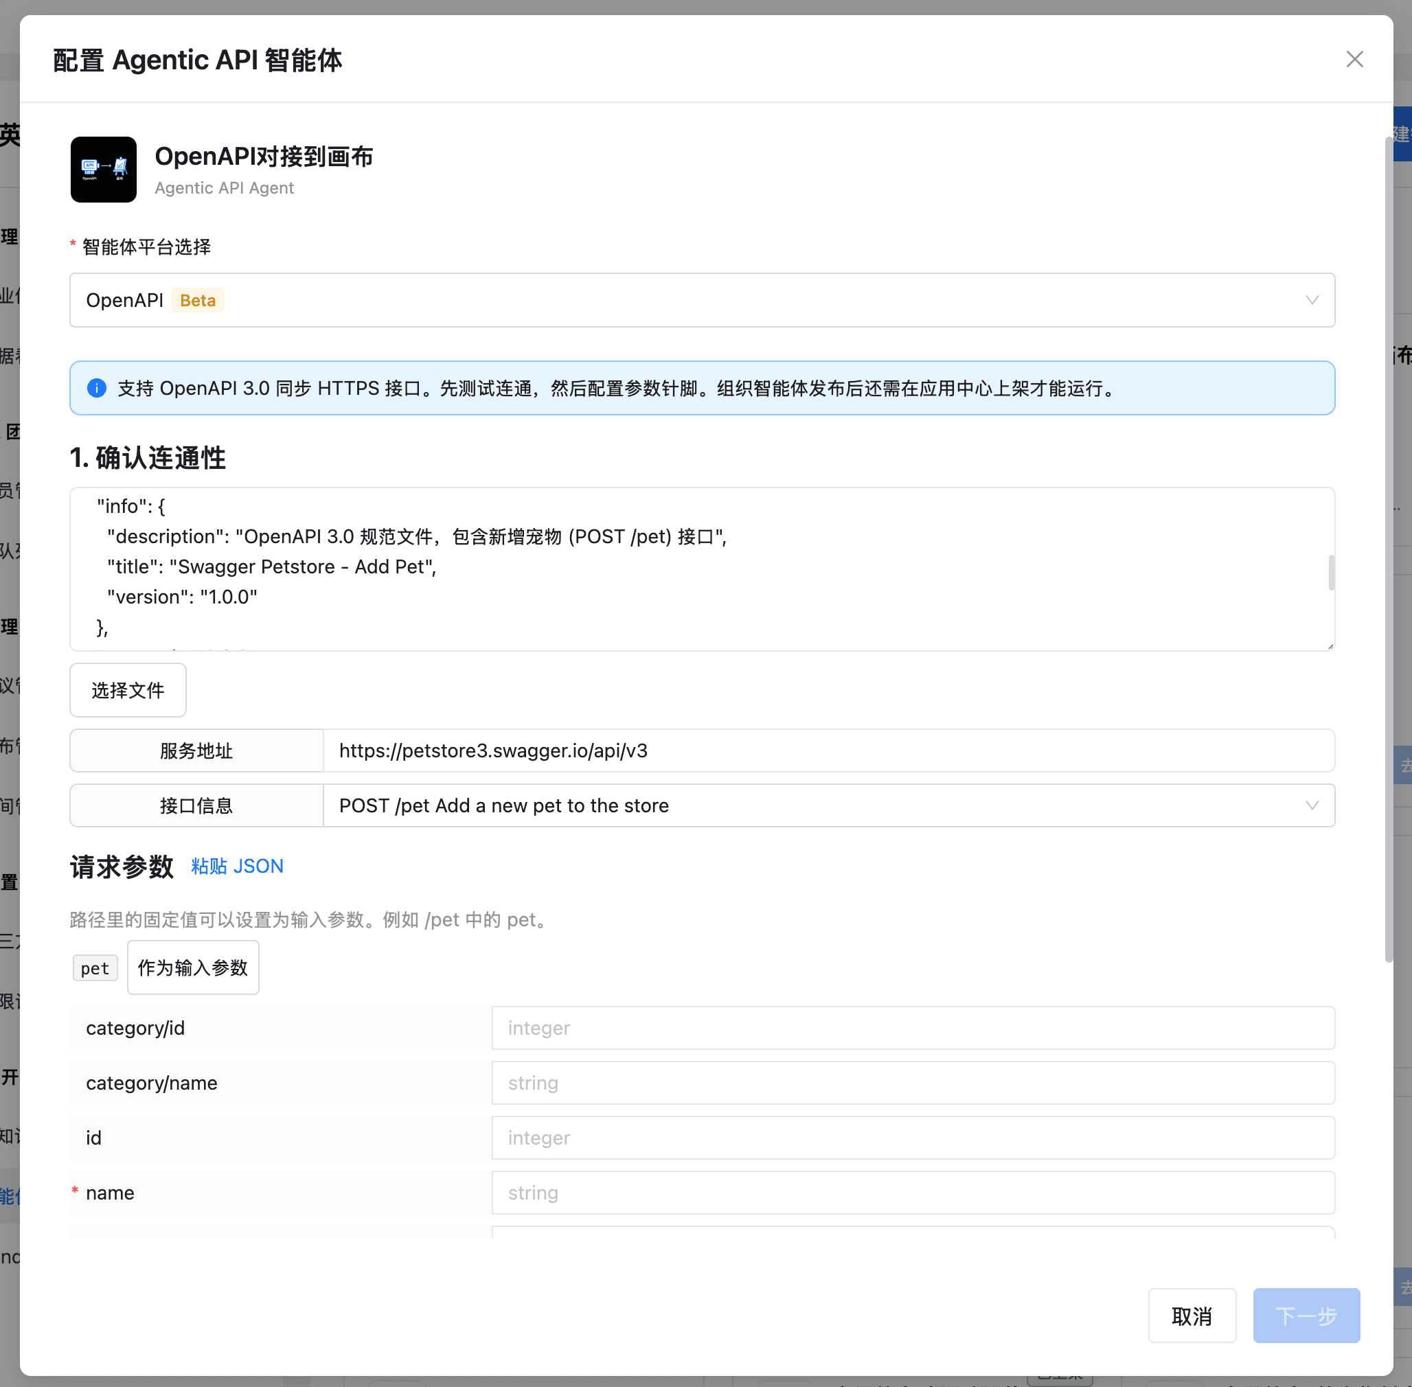
Task: Click the Agentic API Agent subtitle
Action: tap(225, 188)
